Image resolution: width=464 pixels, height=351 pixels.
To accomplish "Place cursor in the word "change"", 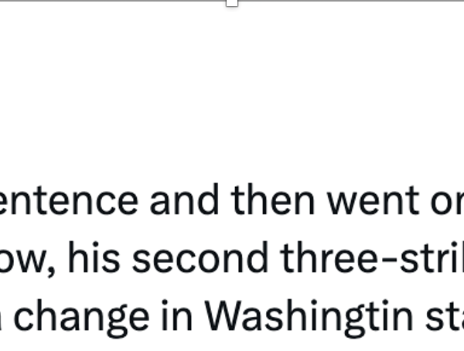I will tap(82, 318).
